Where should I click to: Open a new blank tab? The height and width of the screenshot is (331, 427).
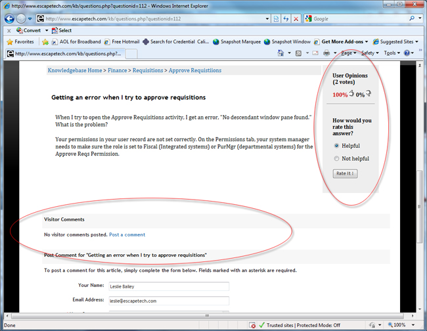(x=131, y=54)
